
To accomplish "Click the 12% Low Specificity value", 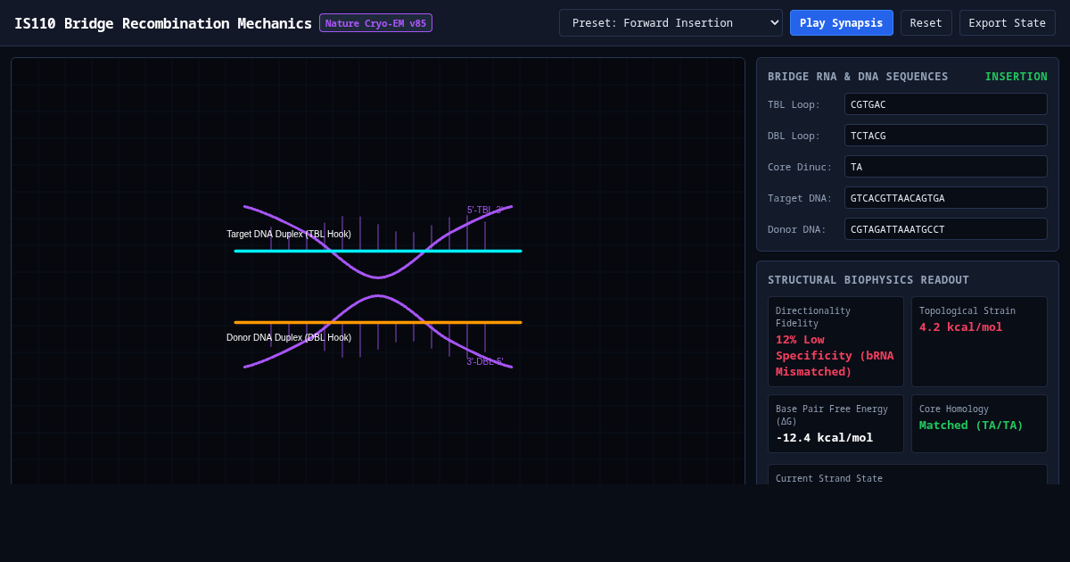I will point(835,356).
